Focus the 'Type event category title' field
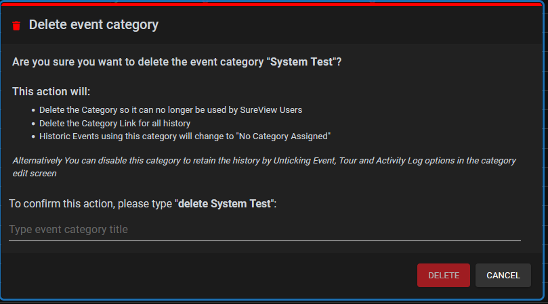The height and width of the screenshot is (304, 548). click(x=265, y=230)
